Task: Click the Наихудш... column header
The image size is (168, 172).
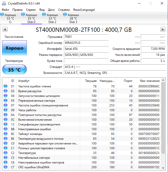Action: coord(107,81)
